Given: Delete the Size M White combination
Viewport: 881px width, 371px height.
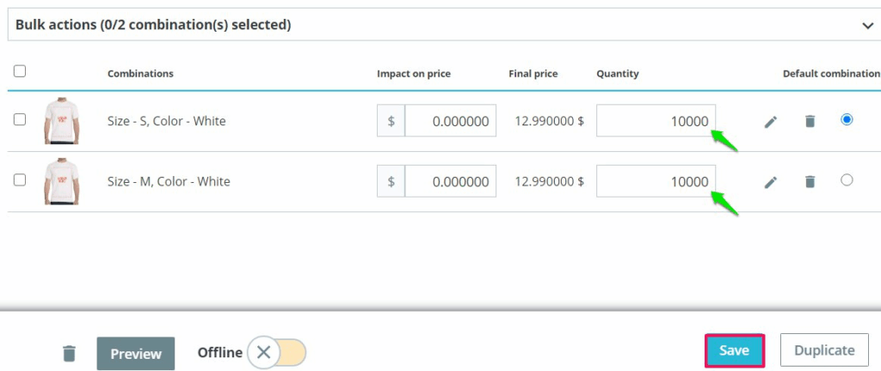Looking at the screenshot, I should click(x=810, y=182).
